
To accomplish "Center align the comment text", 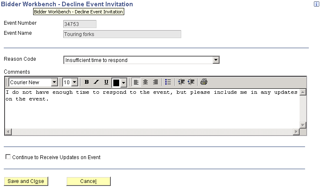I will pyautogui.click(x=146, y=82).
